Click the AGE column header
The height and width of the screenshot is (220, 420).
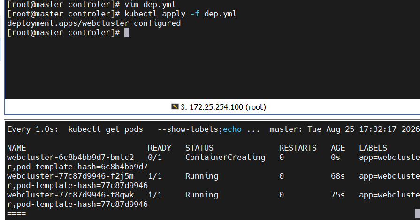pyautogui.click(x=338, y=148)
